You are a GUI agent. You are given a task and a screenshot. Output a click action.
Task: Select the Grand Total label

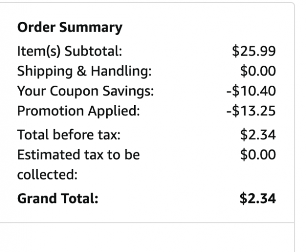[x=58, y=198]
